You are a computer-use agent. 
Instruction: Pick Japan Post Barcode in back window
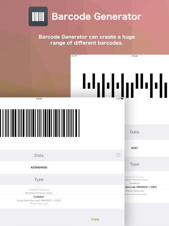[x=136, y=194]
